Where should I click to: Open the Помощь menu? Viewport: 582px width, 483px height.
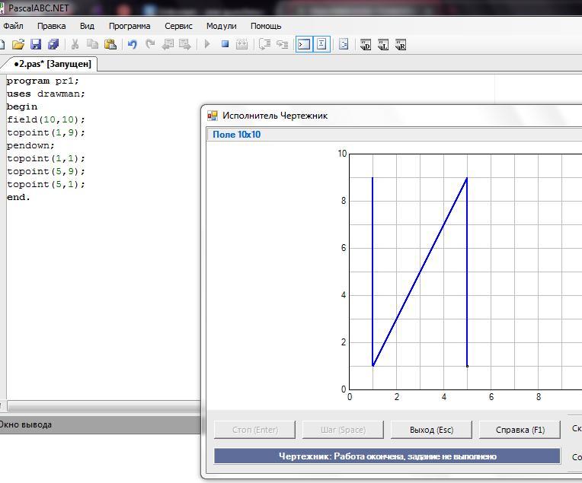click(266, 26)
